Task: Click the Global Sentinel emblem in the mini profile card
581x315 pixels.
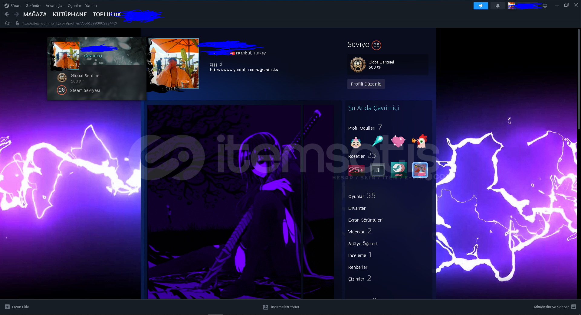Action: [x=62, y=78]
